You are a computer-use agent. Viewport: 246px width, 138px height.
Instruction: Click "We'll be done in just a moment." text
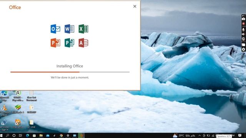tap(70, 77)
